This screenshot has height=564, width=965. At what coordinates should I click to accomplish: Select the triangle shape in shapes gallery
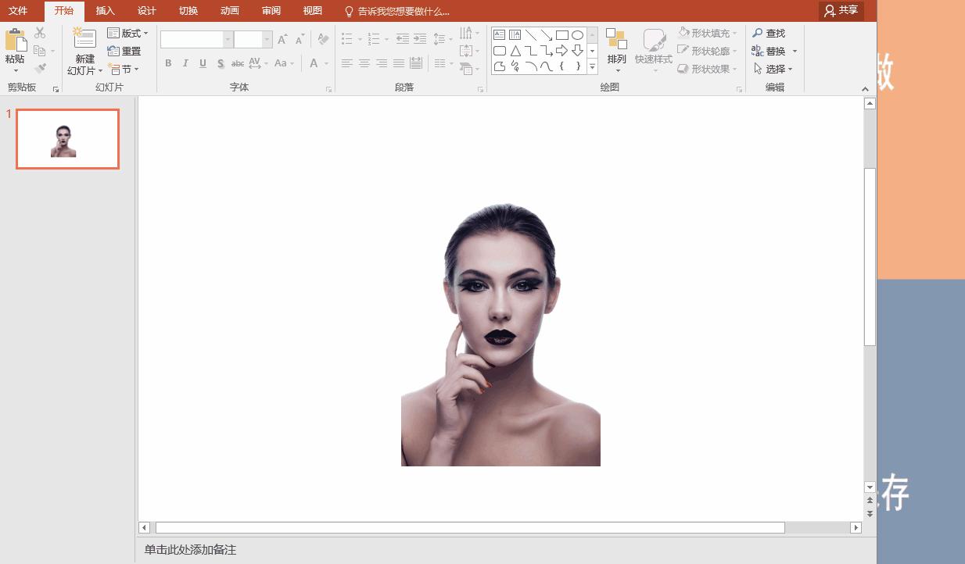pos(515,51)
